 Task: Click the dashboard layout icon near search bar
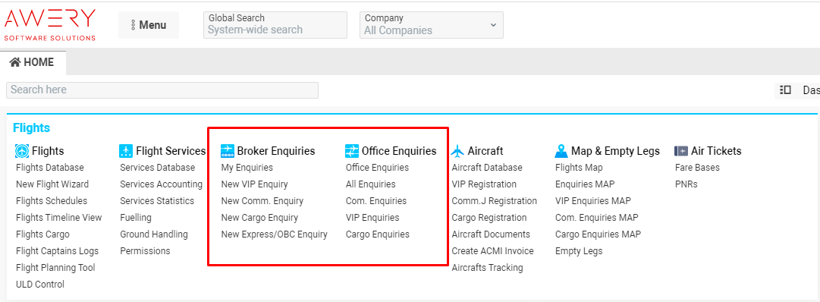pos(785,90)
